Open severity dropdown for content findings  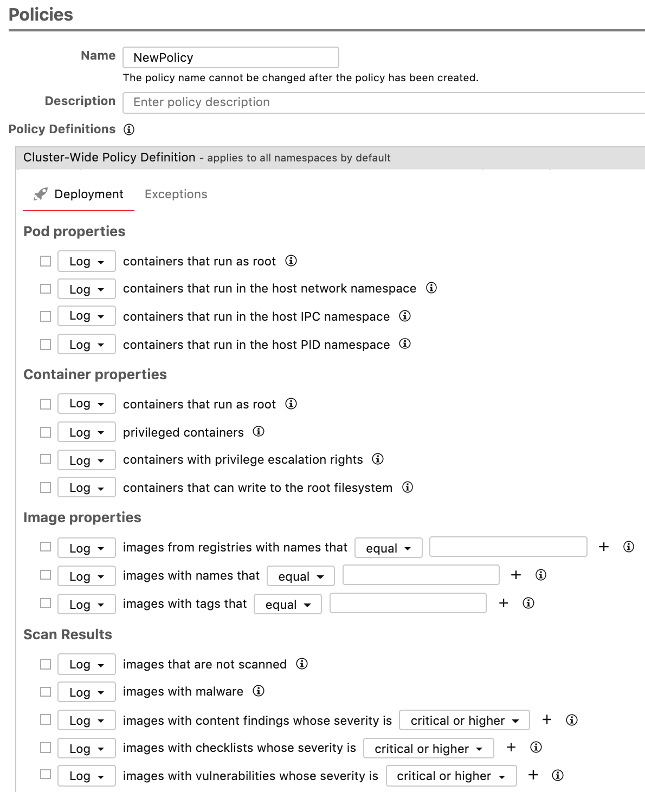465,720
